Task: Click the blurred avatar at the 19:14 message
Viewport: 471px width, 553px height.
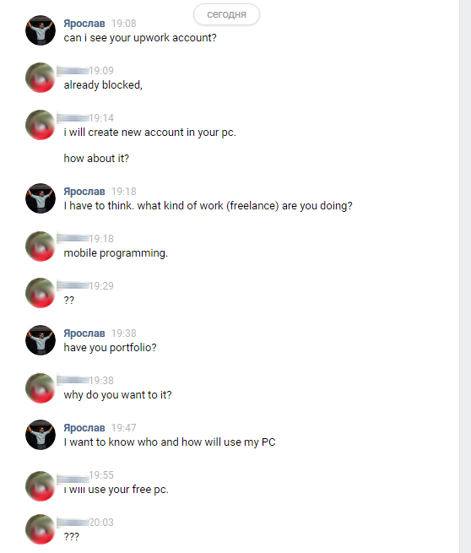Action: 41,125
